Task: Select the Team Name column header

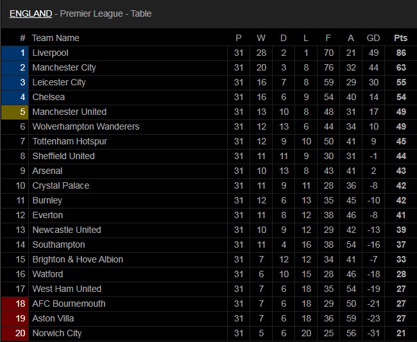Action: tap(56, 38)
